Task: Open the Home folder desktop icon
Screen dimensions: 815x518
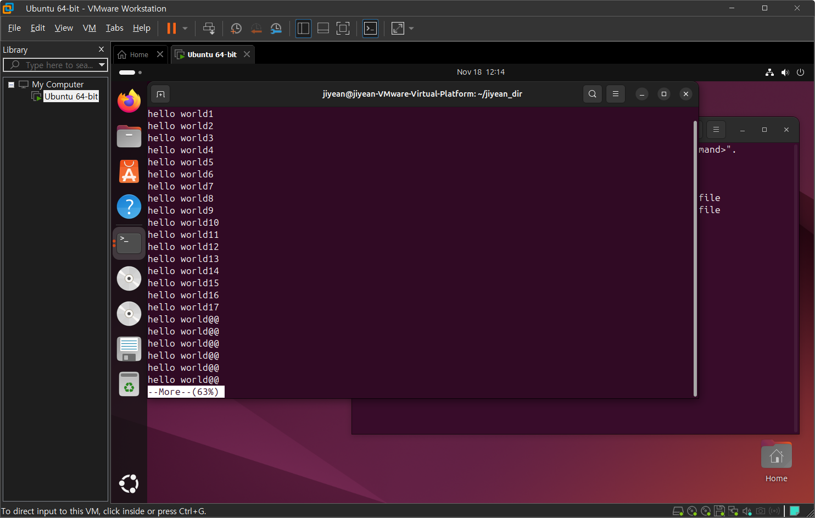Action: 777,462
